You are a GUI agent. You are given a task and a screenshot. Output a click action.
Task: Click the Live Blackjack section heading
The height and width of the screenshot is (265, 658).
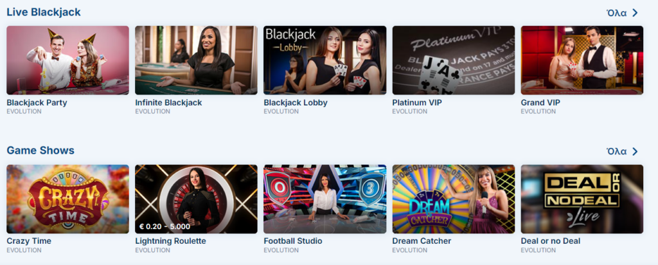(44, 12)
